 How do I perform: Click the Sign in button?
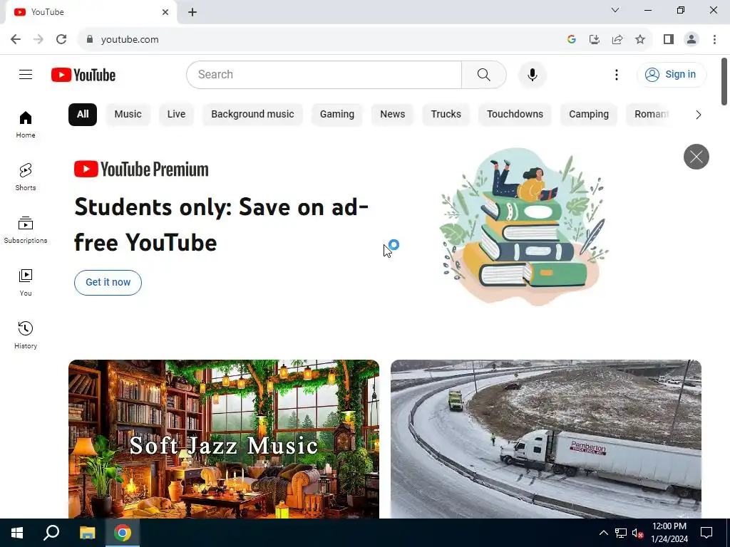(x=672, y=74)
